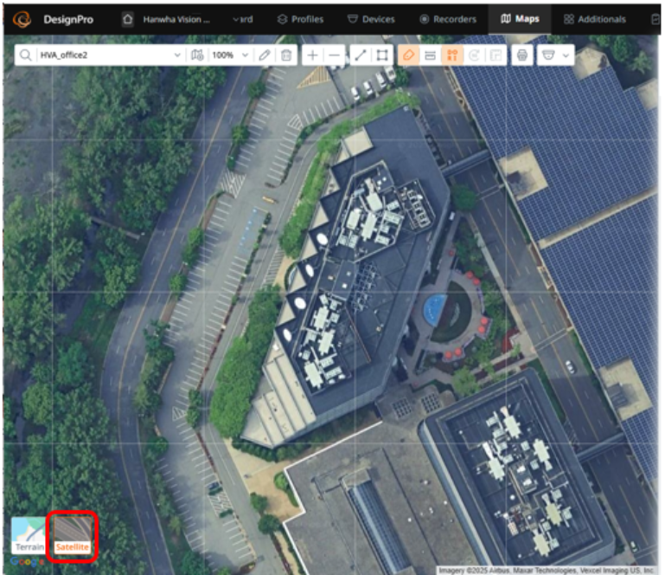This screenshot has height=575, width=665.
Task: Toggle the highlighted orange device layout button
Action: click(x=451, y=55)
